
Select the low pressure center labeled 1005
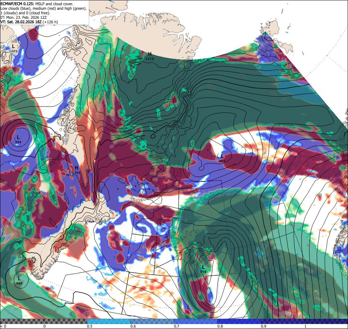pyautogui.click(x=13, y=48)
